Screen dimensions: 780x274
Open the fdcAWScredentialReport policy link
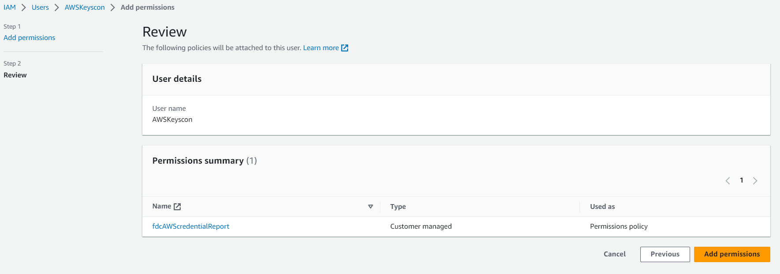[x=191, y=227]
